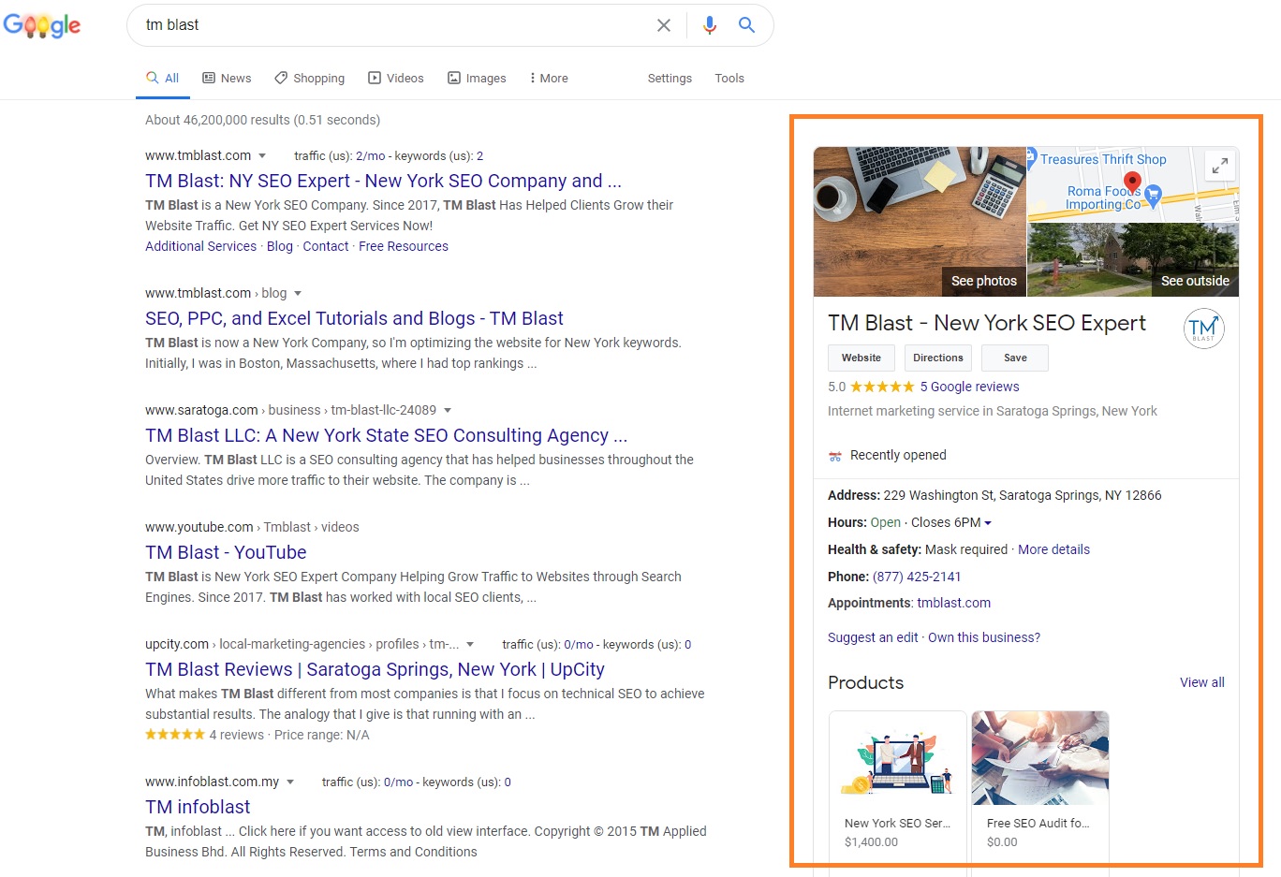Switch to the Images tab
Viewport: 1281px width, 877px height.
478,79
